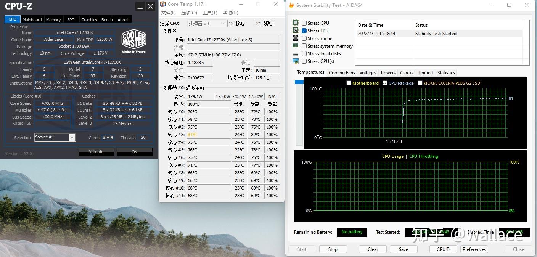Click the Stress GPU(s) graphics card icon
Image resolution: width=537 pixels, height=257 pixels.
click(x=295, y=61)
